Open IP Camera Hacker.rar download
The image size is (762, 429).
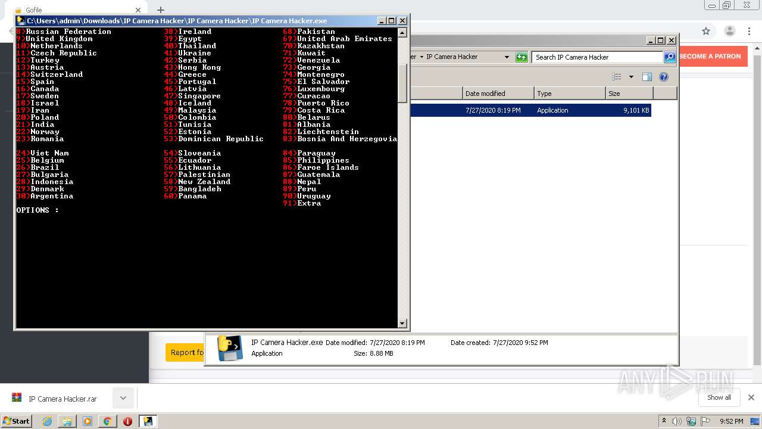click(x=63, y=399)
